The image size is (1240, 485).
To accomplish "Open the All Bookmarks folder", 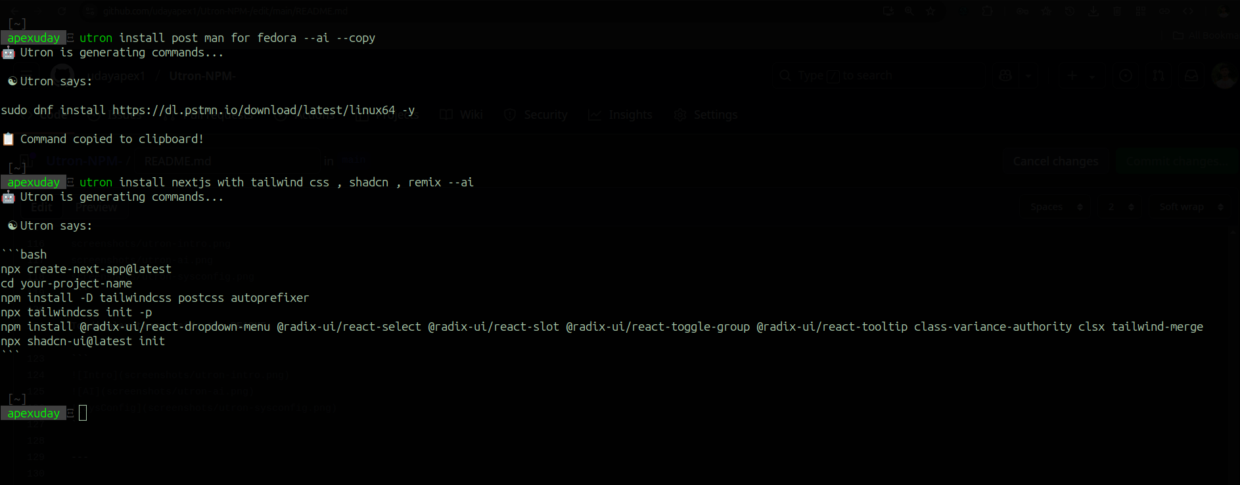I will (1205, 35).
